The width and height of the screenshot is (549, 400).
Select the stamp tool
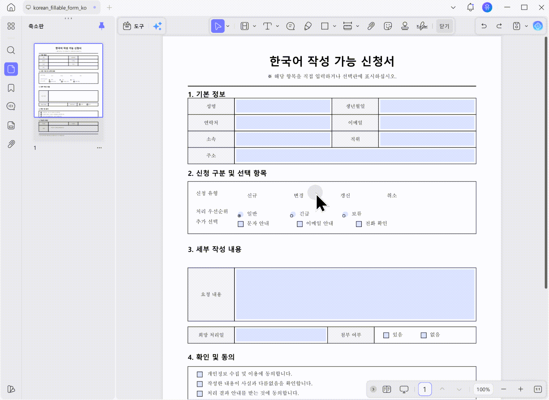[405, 26]
